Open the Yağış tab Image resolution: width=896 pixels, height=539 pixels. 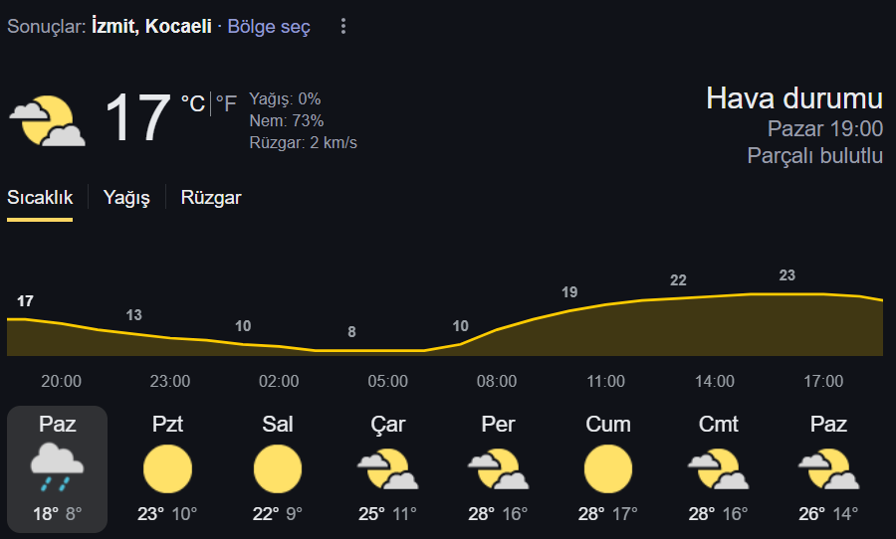click(x=126, y=198)
